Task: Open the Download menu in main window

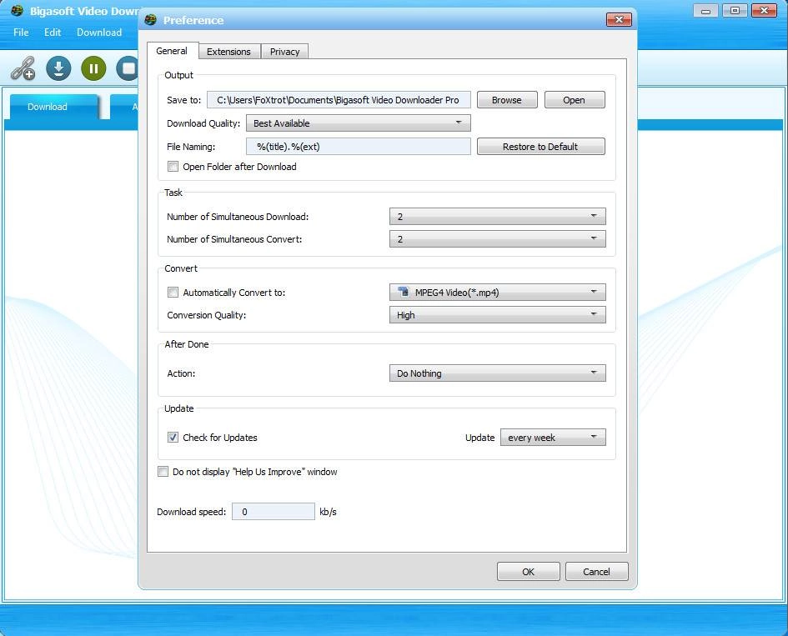Action: 99,33
